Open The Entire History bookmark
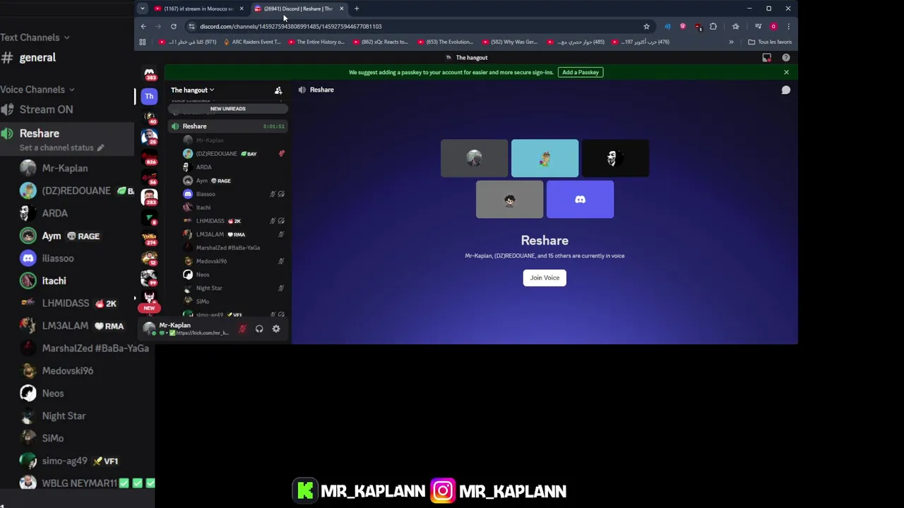The height and width of the screenshot is (508, 904). pos(316,42)
